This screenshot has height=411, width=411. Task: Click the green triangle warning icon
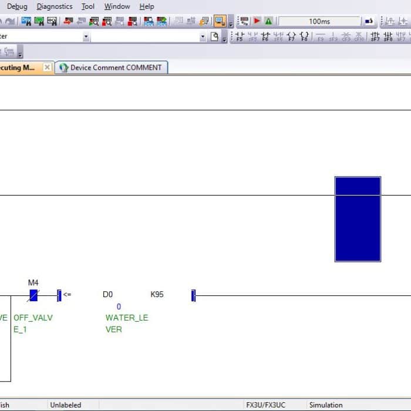click(x=269, y=21)
